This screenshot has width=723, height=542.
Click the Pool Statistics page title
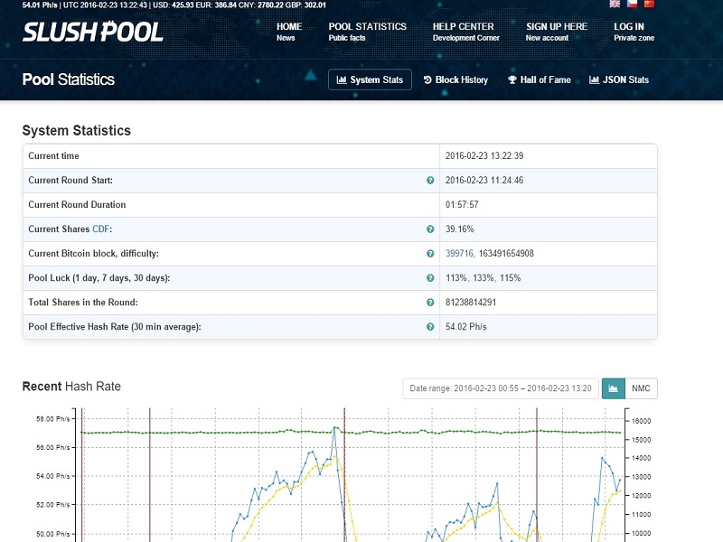[69, 79]
